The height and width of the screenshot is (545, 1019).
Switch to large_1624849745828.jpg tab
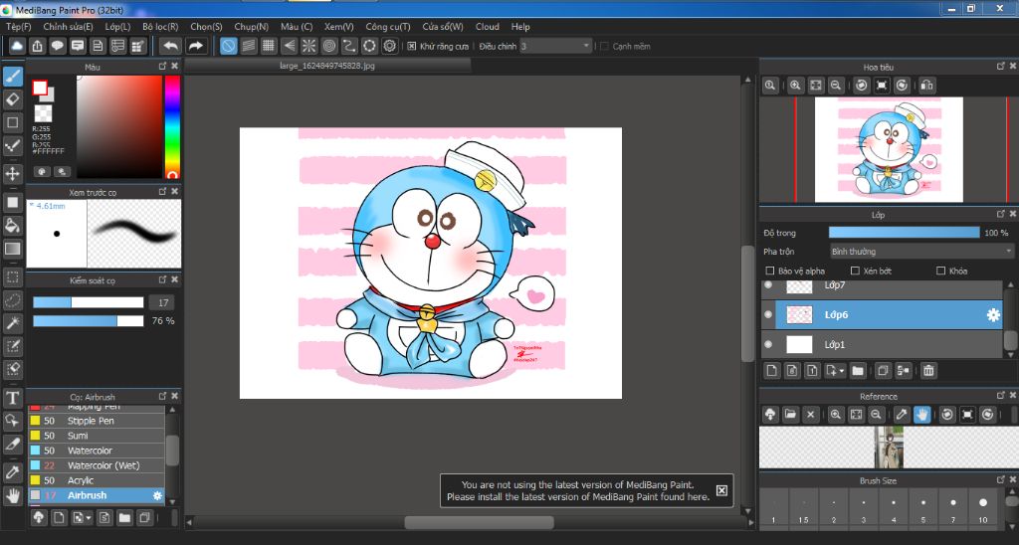pos(326,66)
